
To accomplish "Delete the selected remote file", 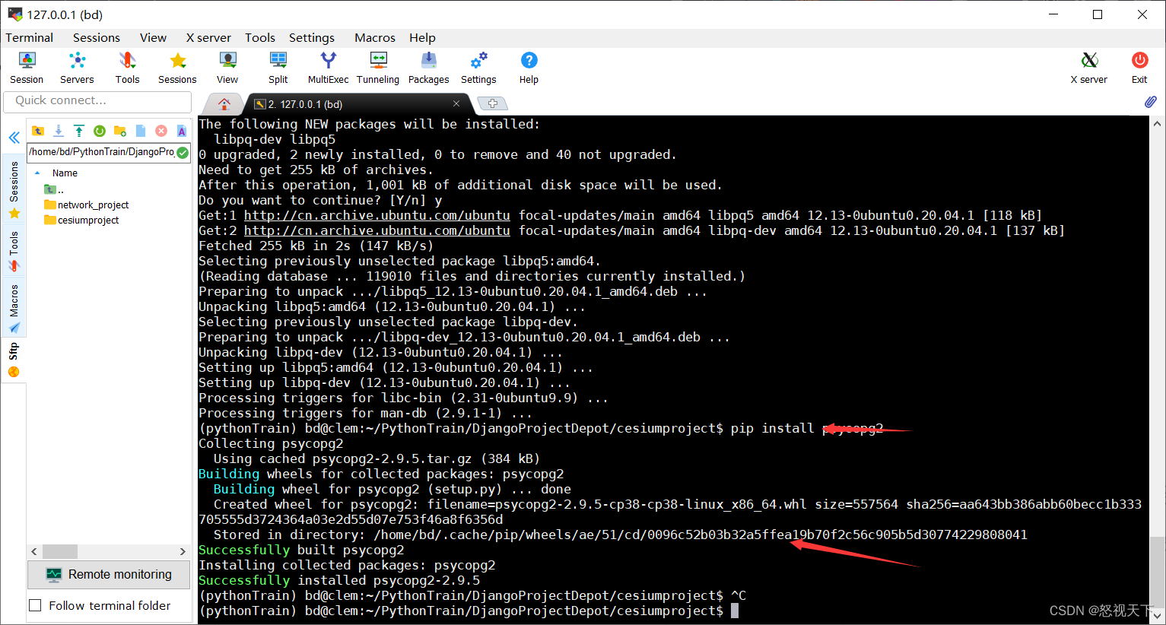I will 161,130.
